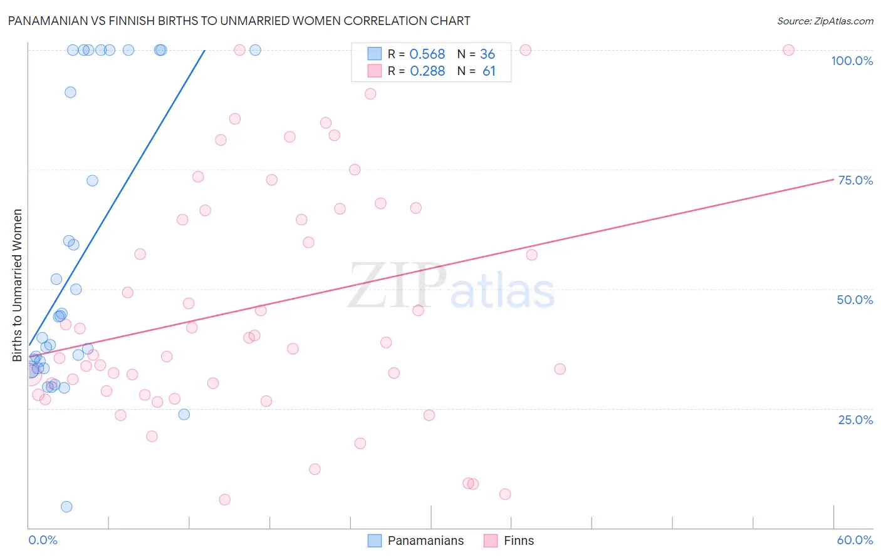881x558 pixels.
Task: Click the pink swatch beside R = 0.288
Action: click(375, 71)
